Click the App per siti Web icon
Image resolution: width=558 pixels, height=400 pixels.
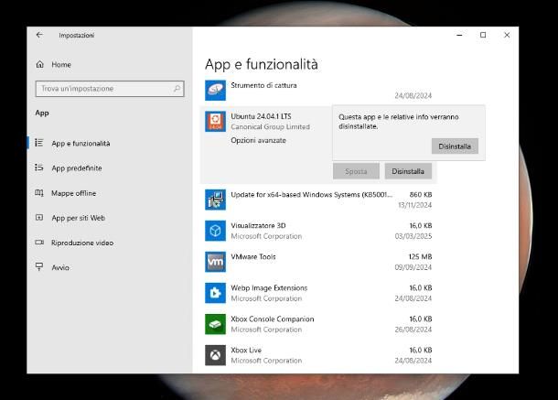pyautogui.click(x=39, y=217)
